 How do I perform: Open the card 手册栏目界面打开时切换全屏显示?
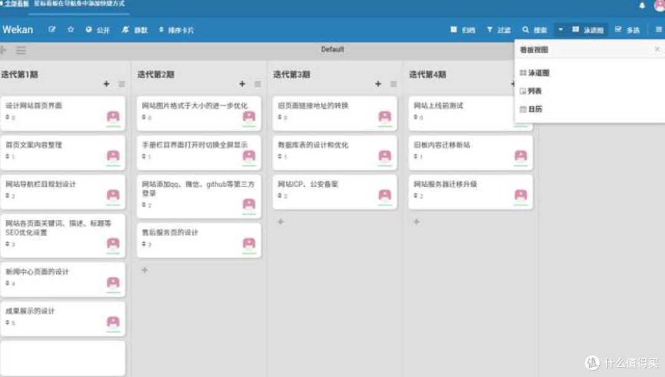(199, 153)
